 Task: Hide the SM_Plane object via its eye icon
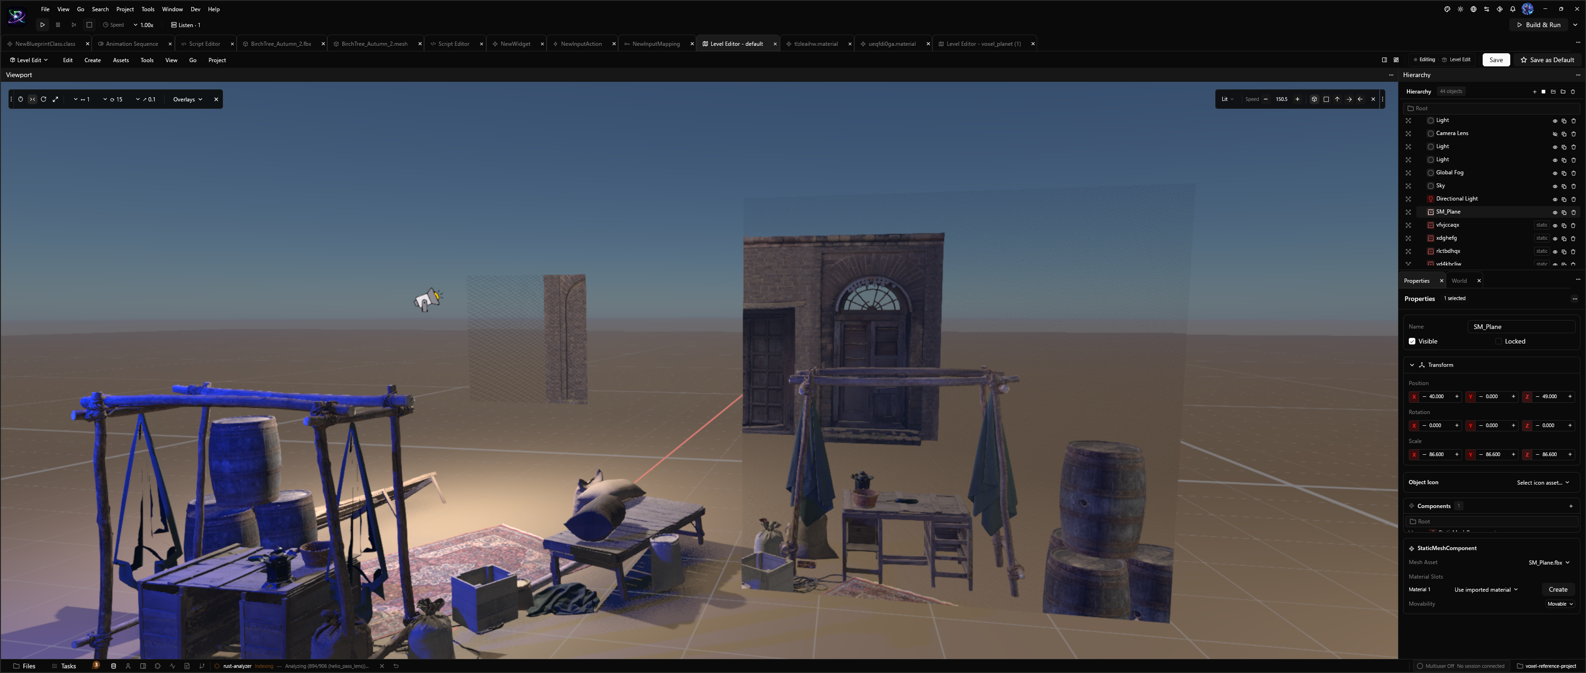1555,212
